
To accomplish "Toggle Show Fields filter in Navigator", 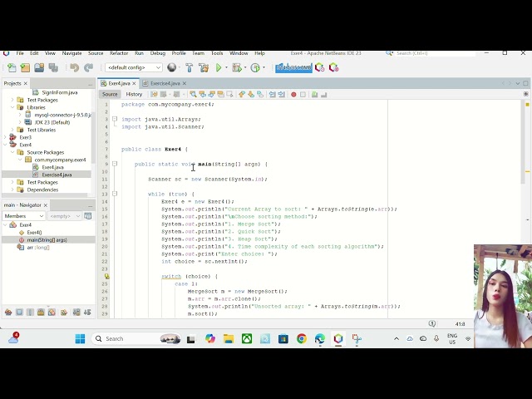I will coord(19,313).
